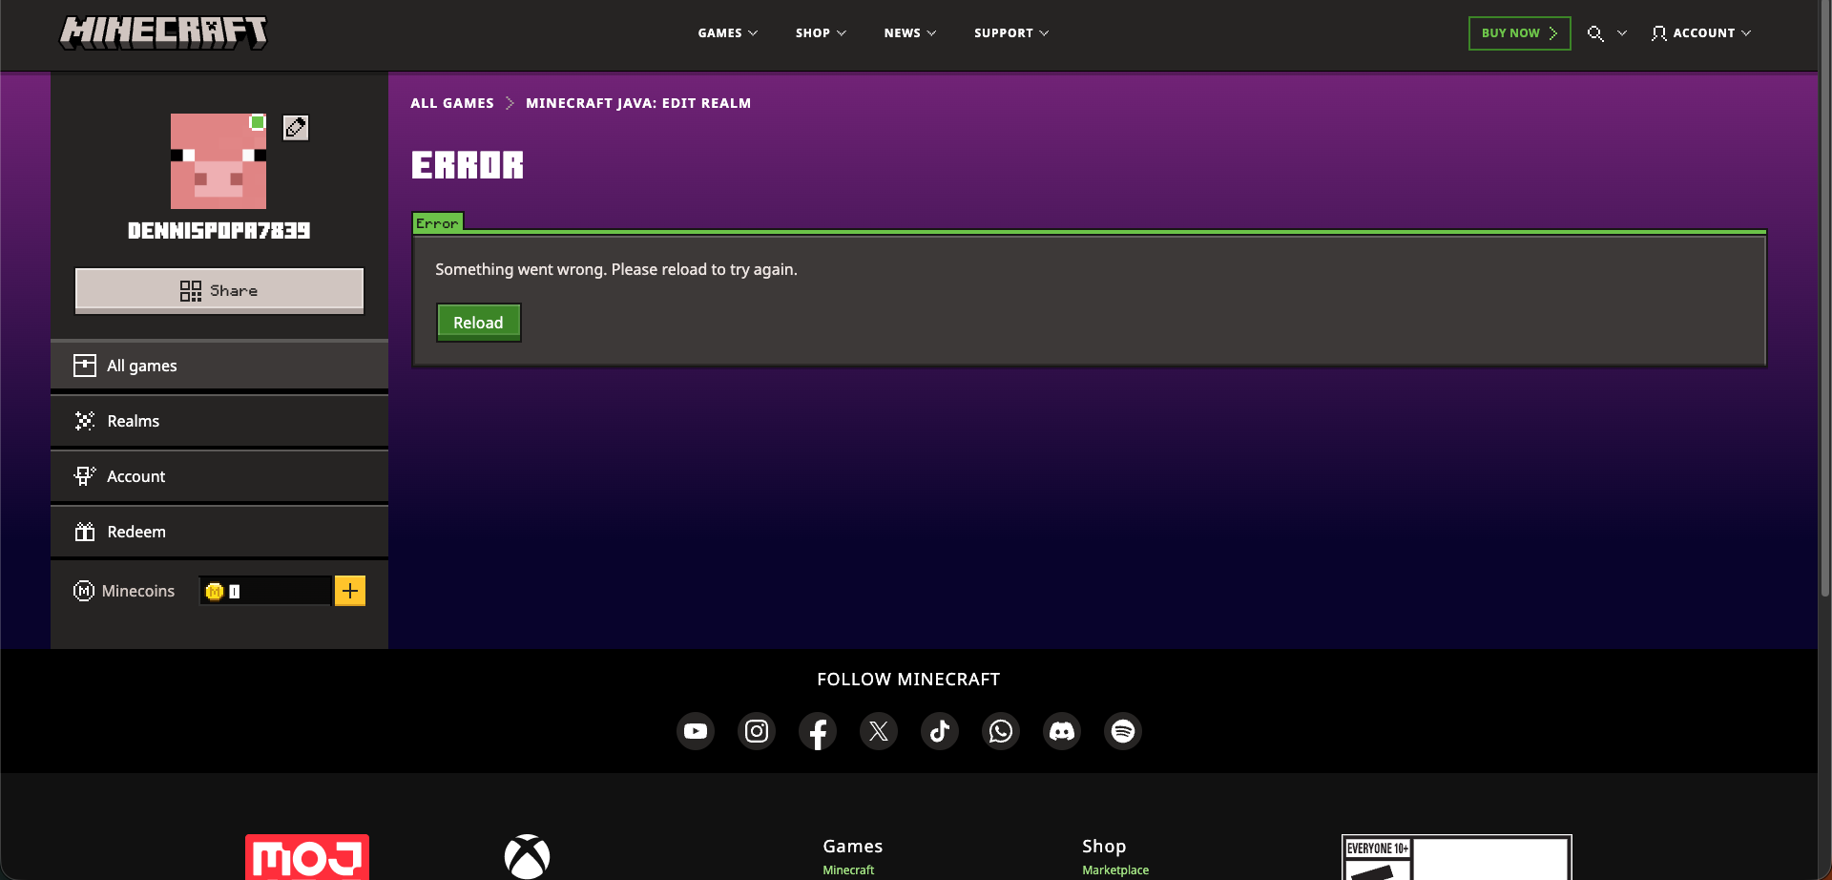Open Minecraft TikTok icon
The height and width of the screenshot is (880, 1832).
click(x=940, y=731)
